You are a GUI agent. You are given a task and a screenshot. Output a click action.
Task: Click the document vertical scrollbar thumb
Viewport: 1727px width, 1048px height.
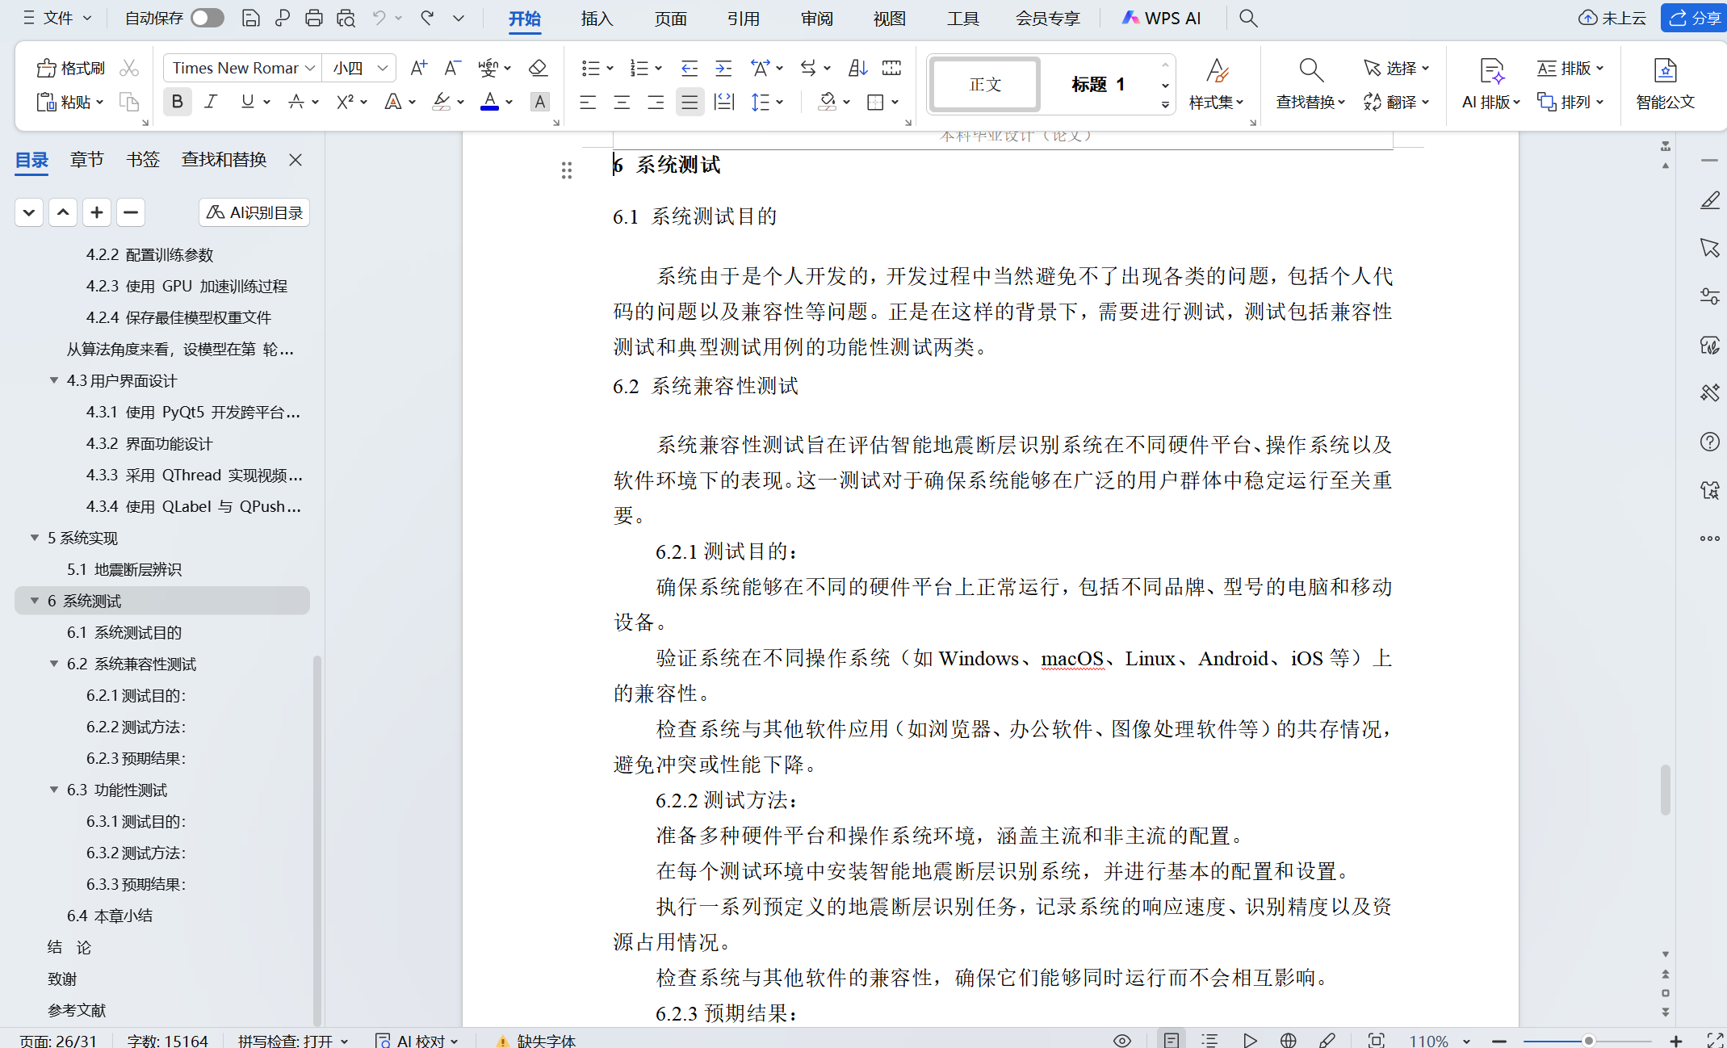point(1665,790)
